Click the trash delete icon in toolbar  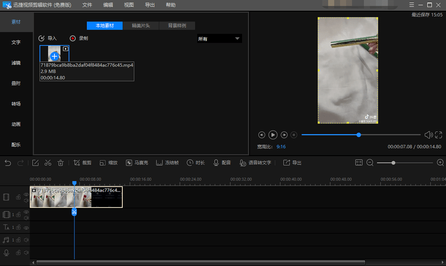pyautogui.click(x=60, y=163)
